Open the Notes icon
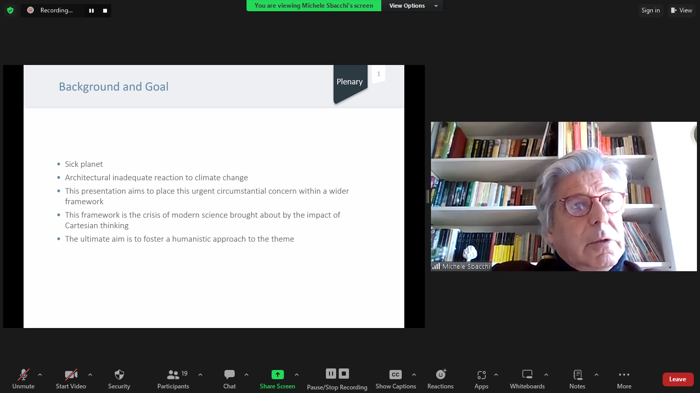 (x=577, y=375)
